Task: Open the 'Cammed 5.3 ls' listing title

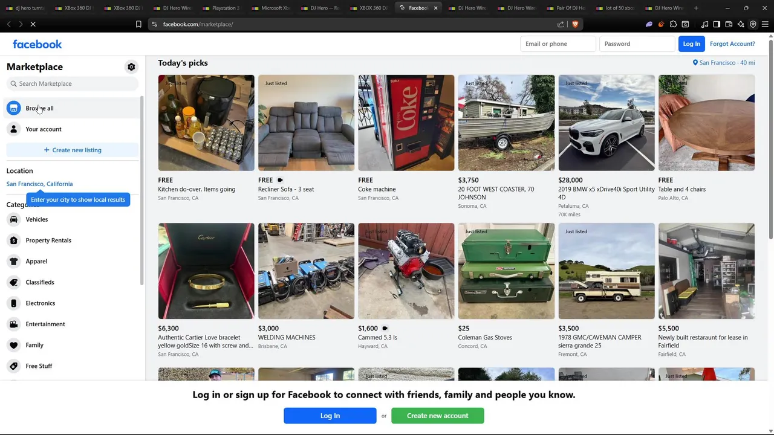Action: pos(377,338)
